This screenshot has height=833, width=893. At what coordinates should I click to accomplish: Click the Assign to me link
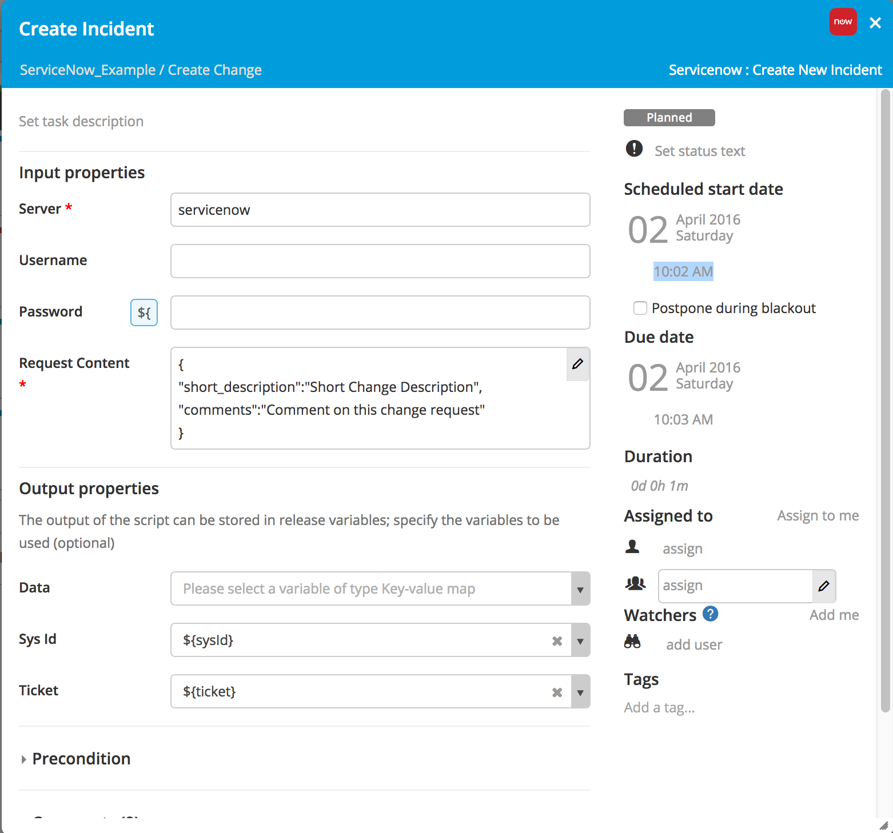818,515
